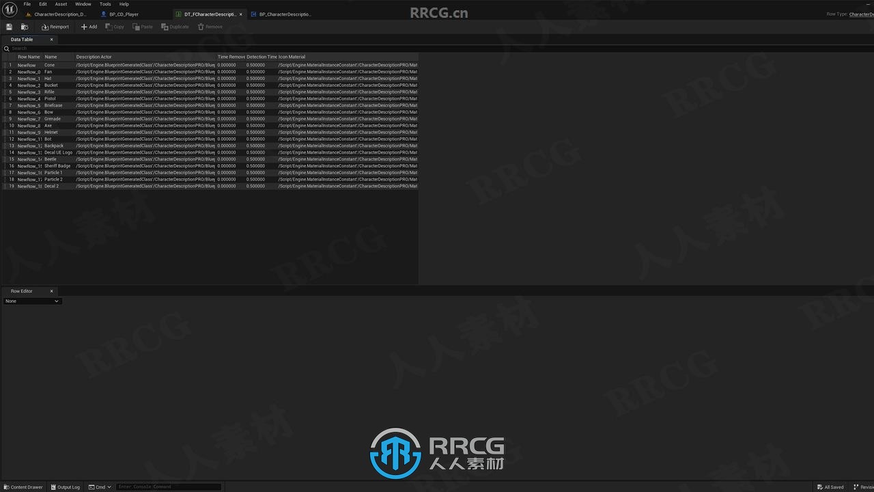
Task: Add a new row with Add button
Action: tap(89, 27)
